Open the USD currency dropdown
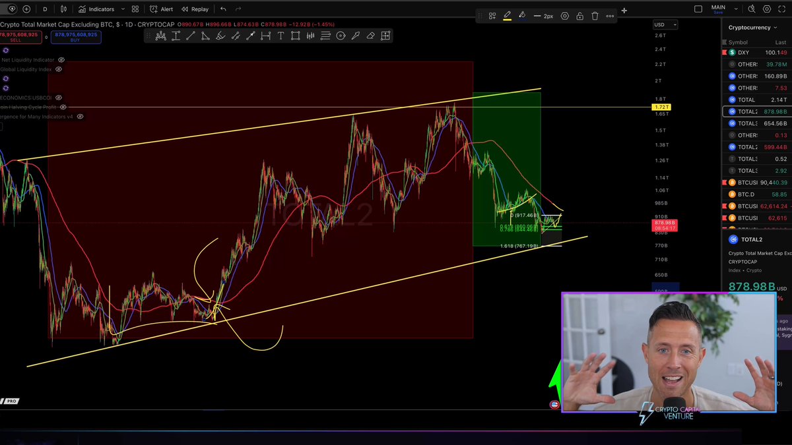The image size is (792, 445). [x=665, y=24]
